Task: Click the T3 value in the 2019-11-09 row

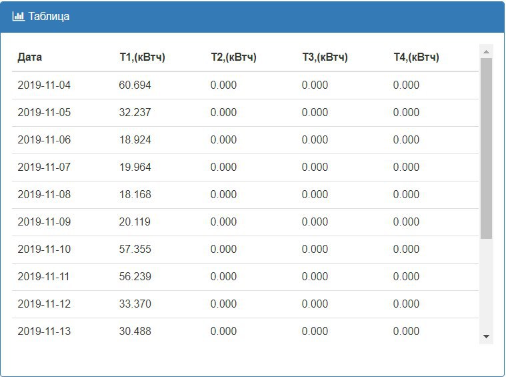Action: (x=315, y=222)
